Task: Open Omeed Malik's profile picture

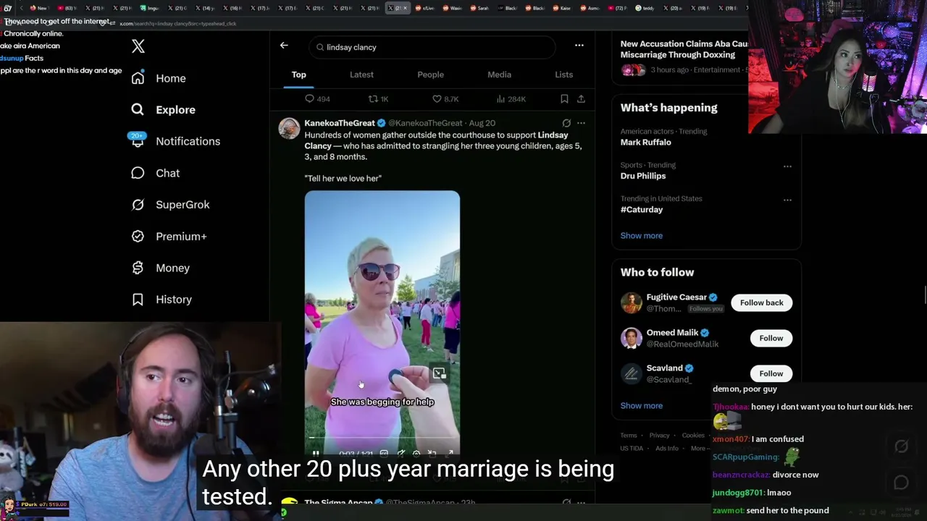Action: (632, 338)
